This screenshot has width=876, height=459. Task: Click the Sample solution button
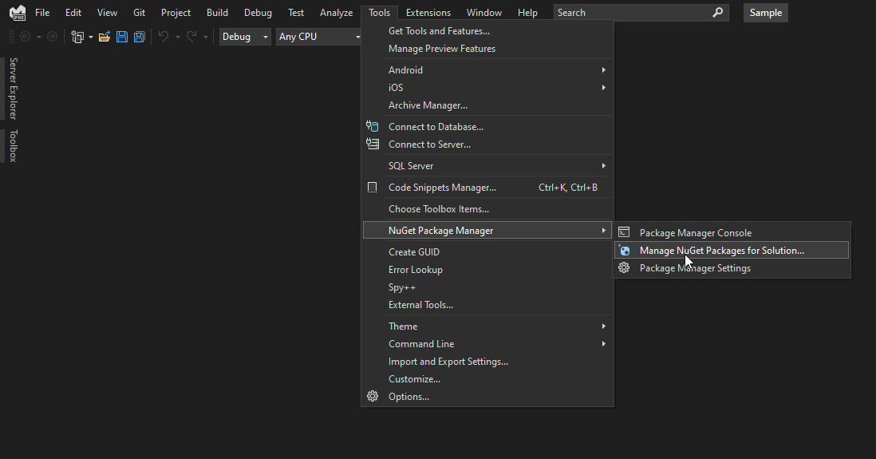pyautogui.click(x=765, y=12)
